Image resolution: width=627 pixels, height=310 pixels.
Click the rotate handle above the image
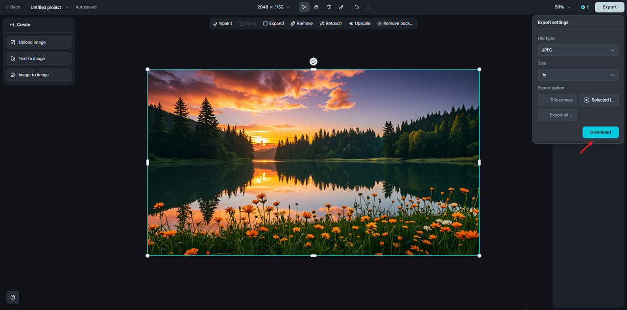click(x=313, y=62)
